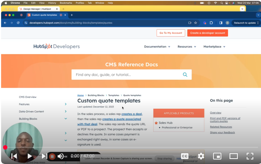This screenshot has height=164, width=261.
Task: Click Relaunch to update button
Action: click(245, 23)
